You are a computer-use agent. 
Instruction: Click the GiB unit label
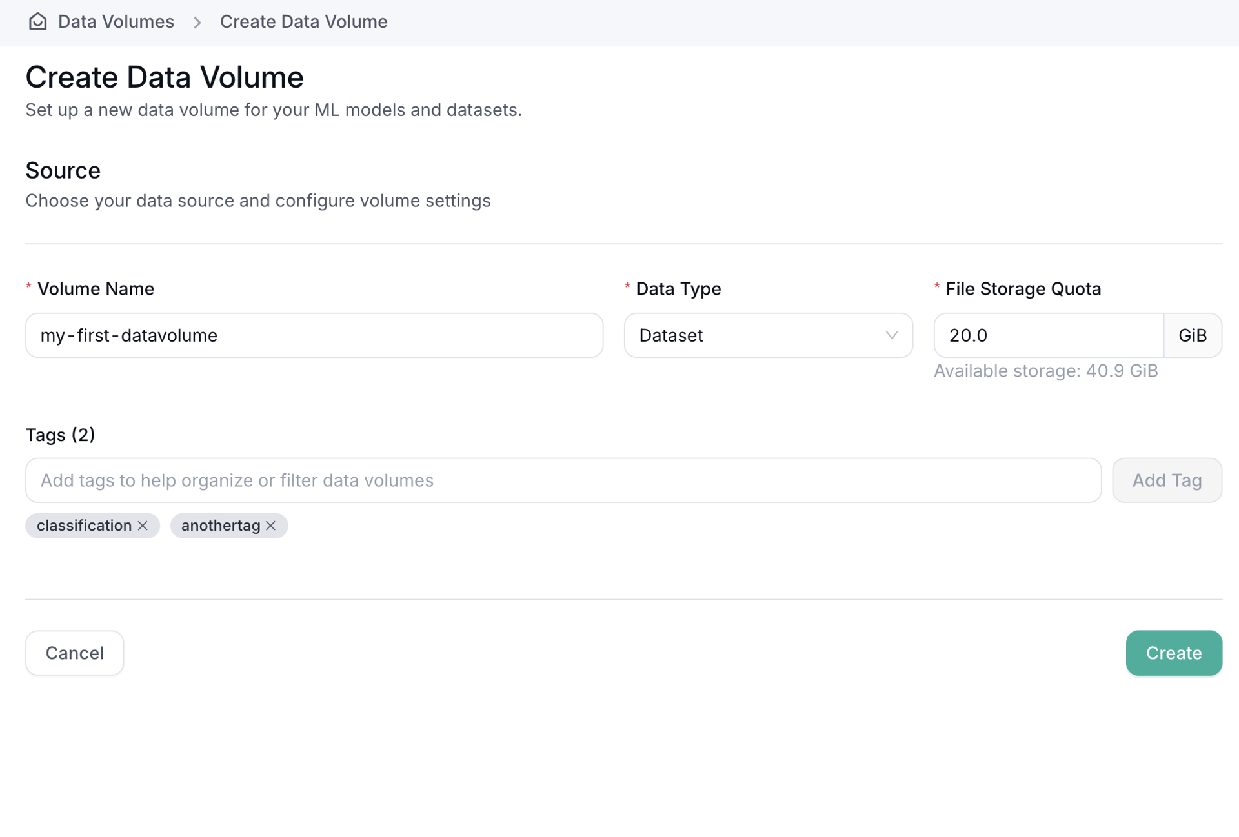(1192, 335)
